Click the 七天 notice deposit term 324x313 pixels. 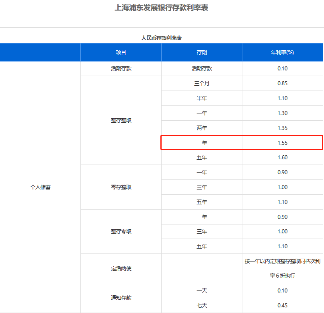202,305
